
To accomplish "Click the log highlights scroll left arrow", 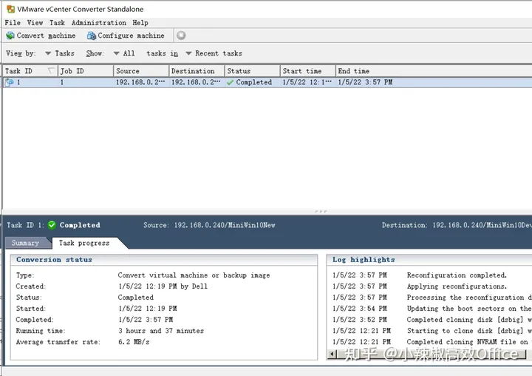I will [332, 355].
